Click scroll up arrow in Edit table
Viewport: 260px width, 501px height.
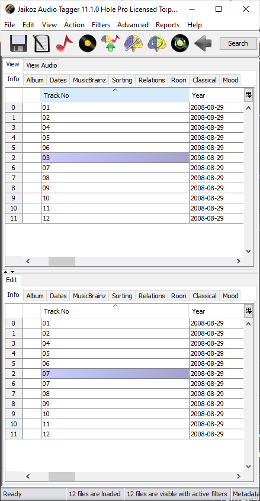[249, 324]
